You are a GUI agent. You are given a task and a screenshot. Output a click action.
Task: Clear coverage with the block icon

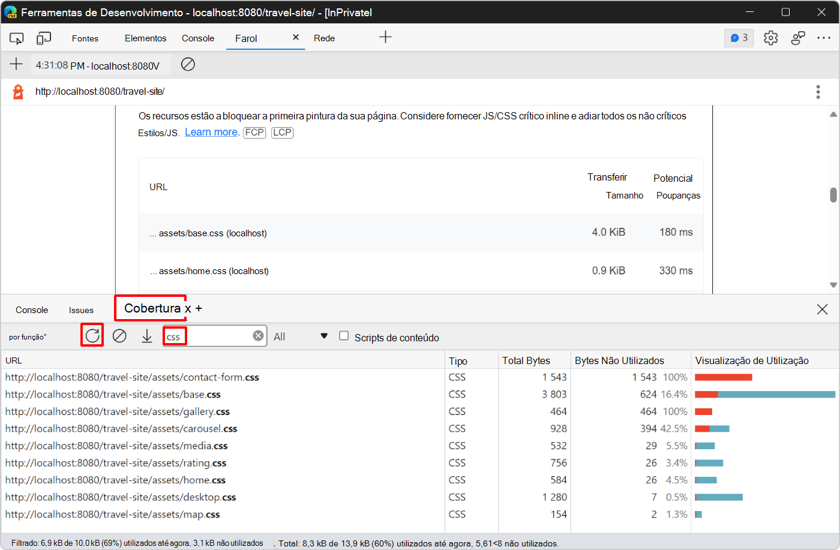tap(119, 336)
